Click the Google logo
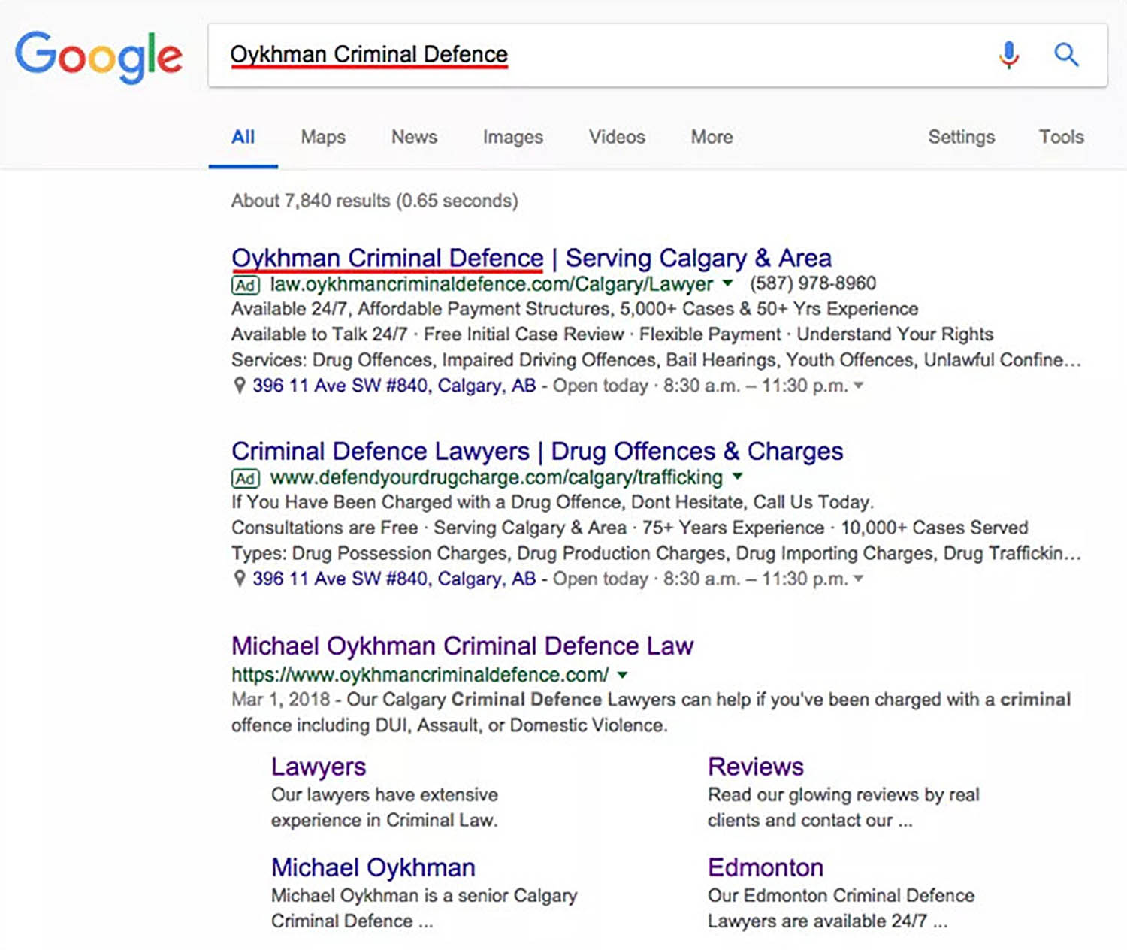Image resolution: width=1127 pixels, height=950 pixels. (98, 56)
